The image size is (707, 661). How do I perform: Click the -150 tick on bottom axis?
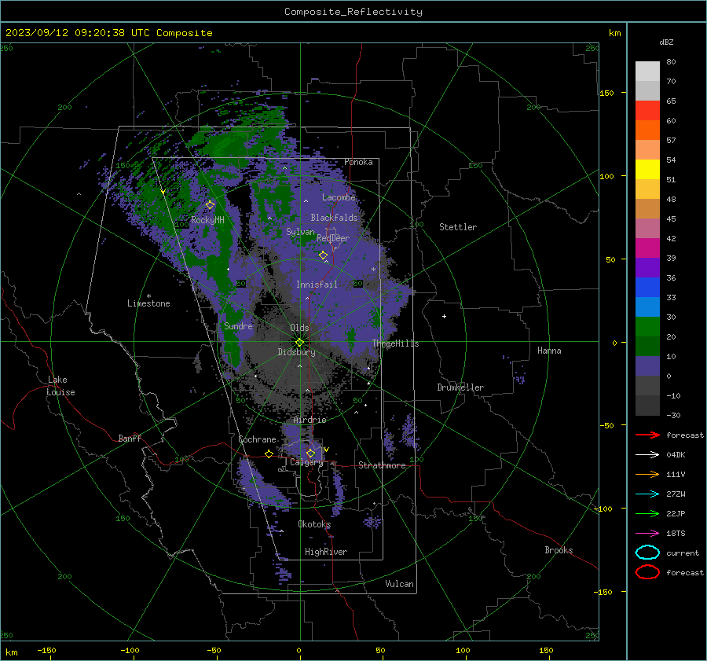coord(46,650)
